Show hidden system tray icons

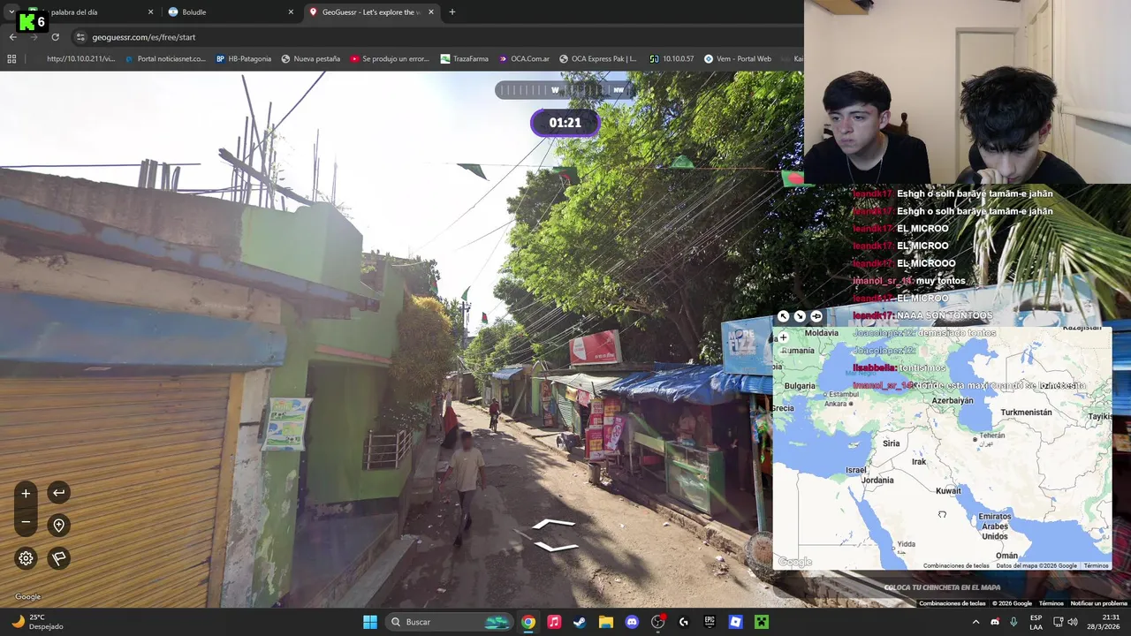click(975, 622)
